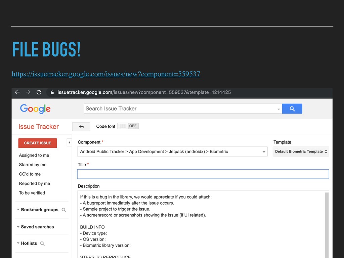Click the Google logo

tap(35, 109)
